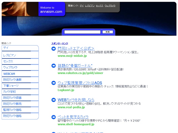Click arrow icon beside 骨盤ガードル ad
The height and width of the screenshot is (133, 178).
point(53,66)
